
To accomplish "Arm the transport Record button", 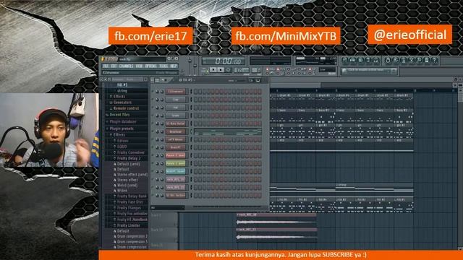I will 229,70.
